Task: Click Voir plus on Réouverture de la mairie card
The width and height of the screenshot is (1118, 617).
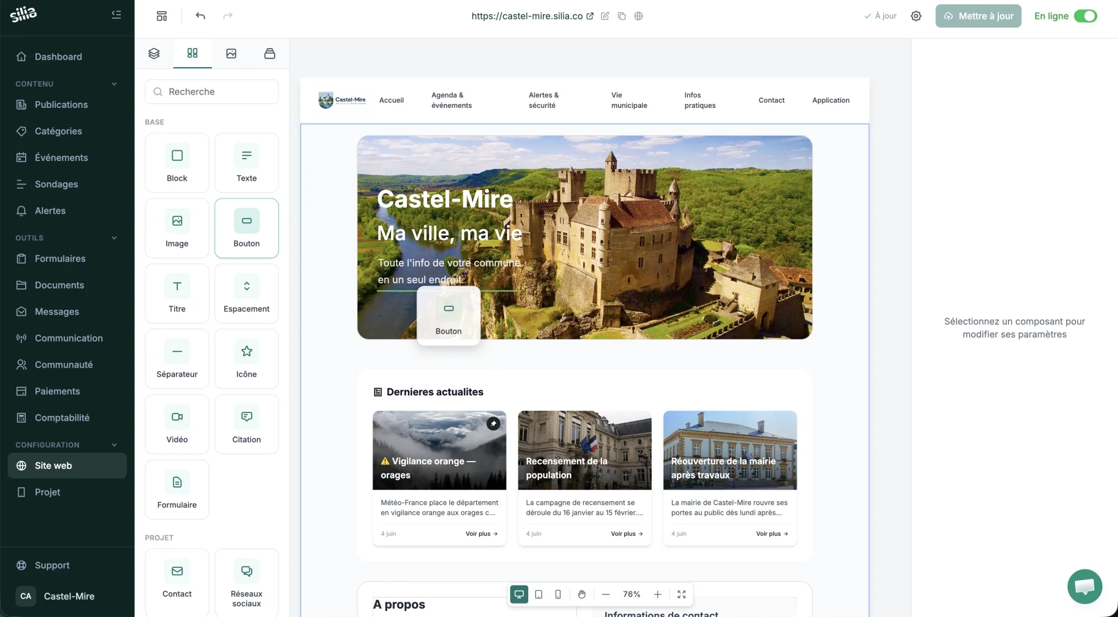Action: [772, 534]
